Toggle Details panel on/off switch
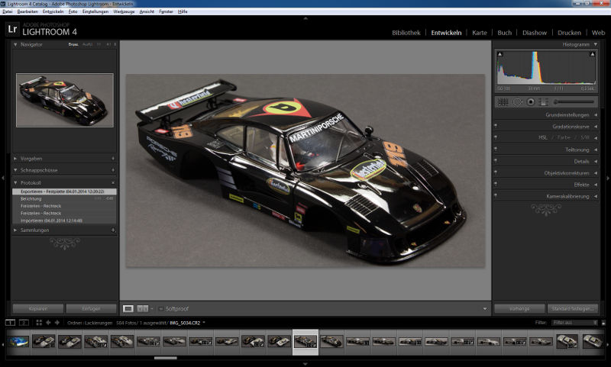Image resolution: width=611 pixels, height=367 pixels. [496, 160]
